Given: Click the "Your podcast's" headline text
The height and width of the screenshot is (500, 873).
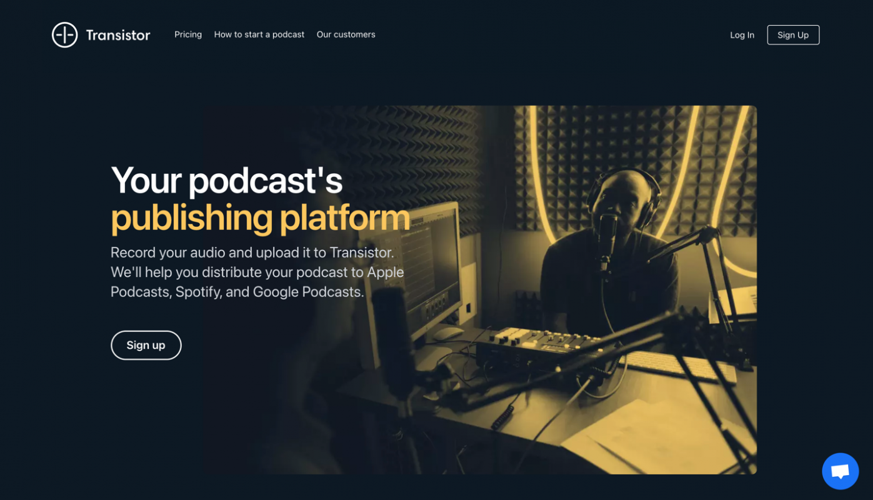Looking at the screenshot, I should tap(226, 180).
